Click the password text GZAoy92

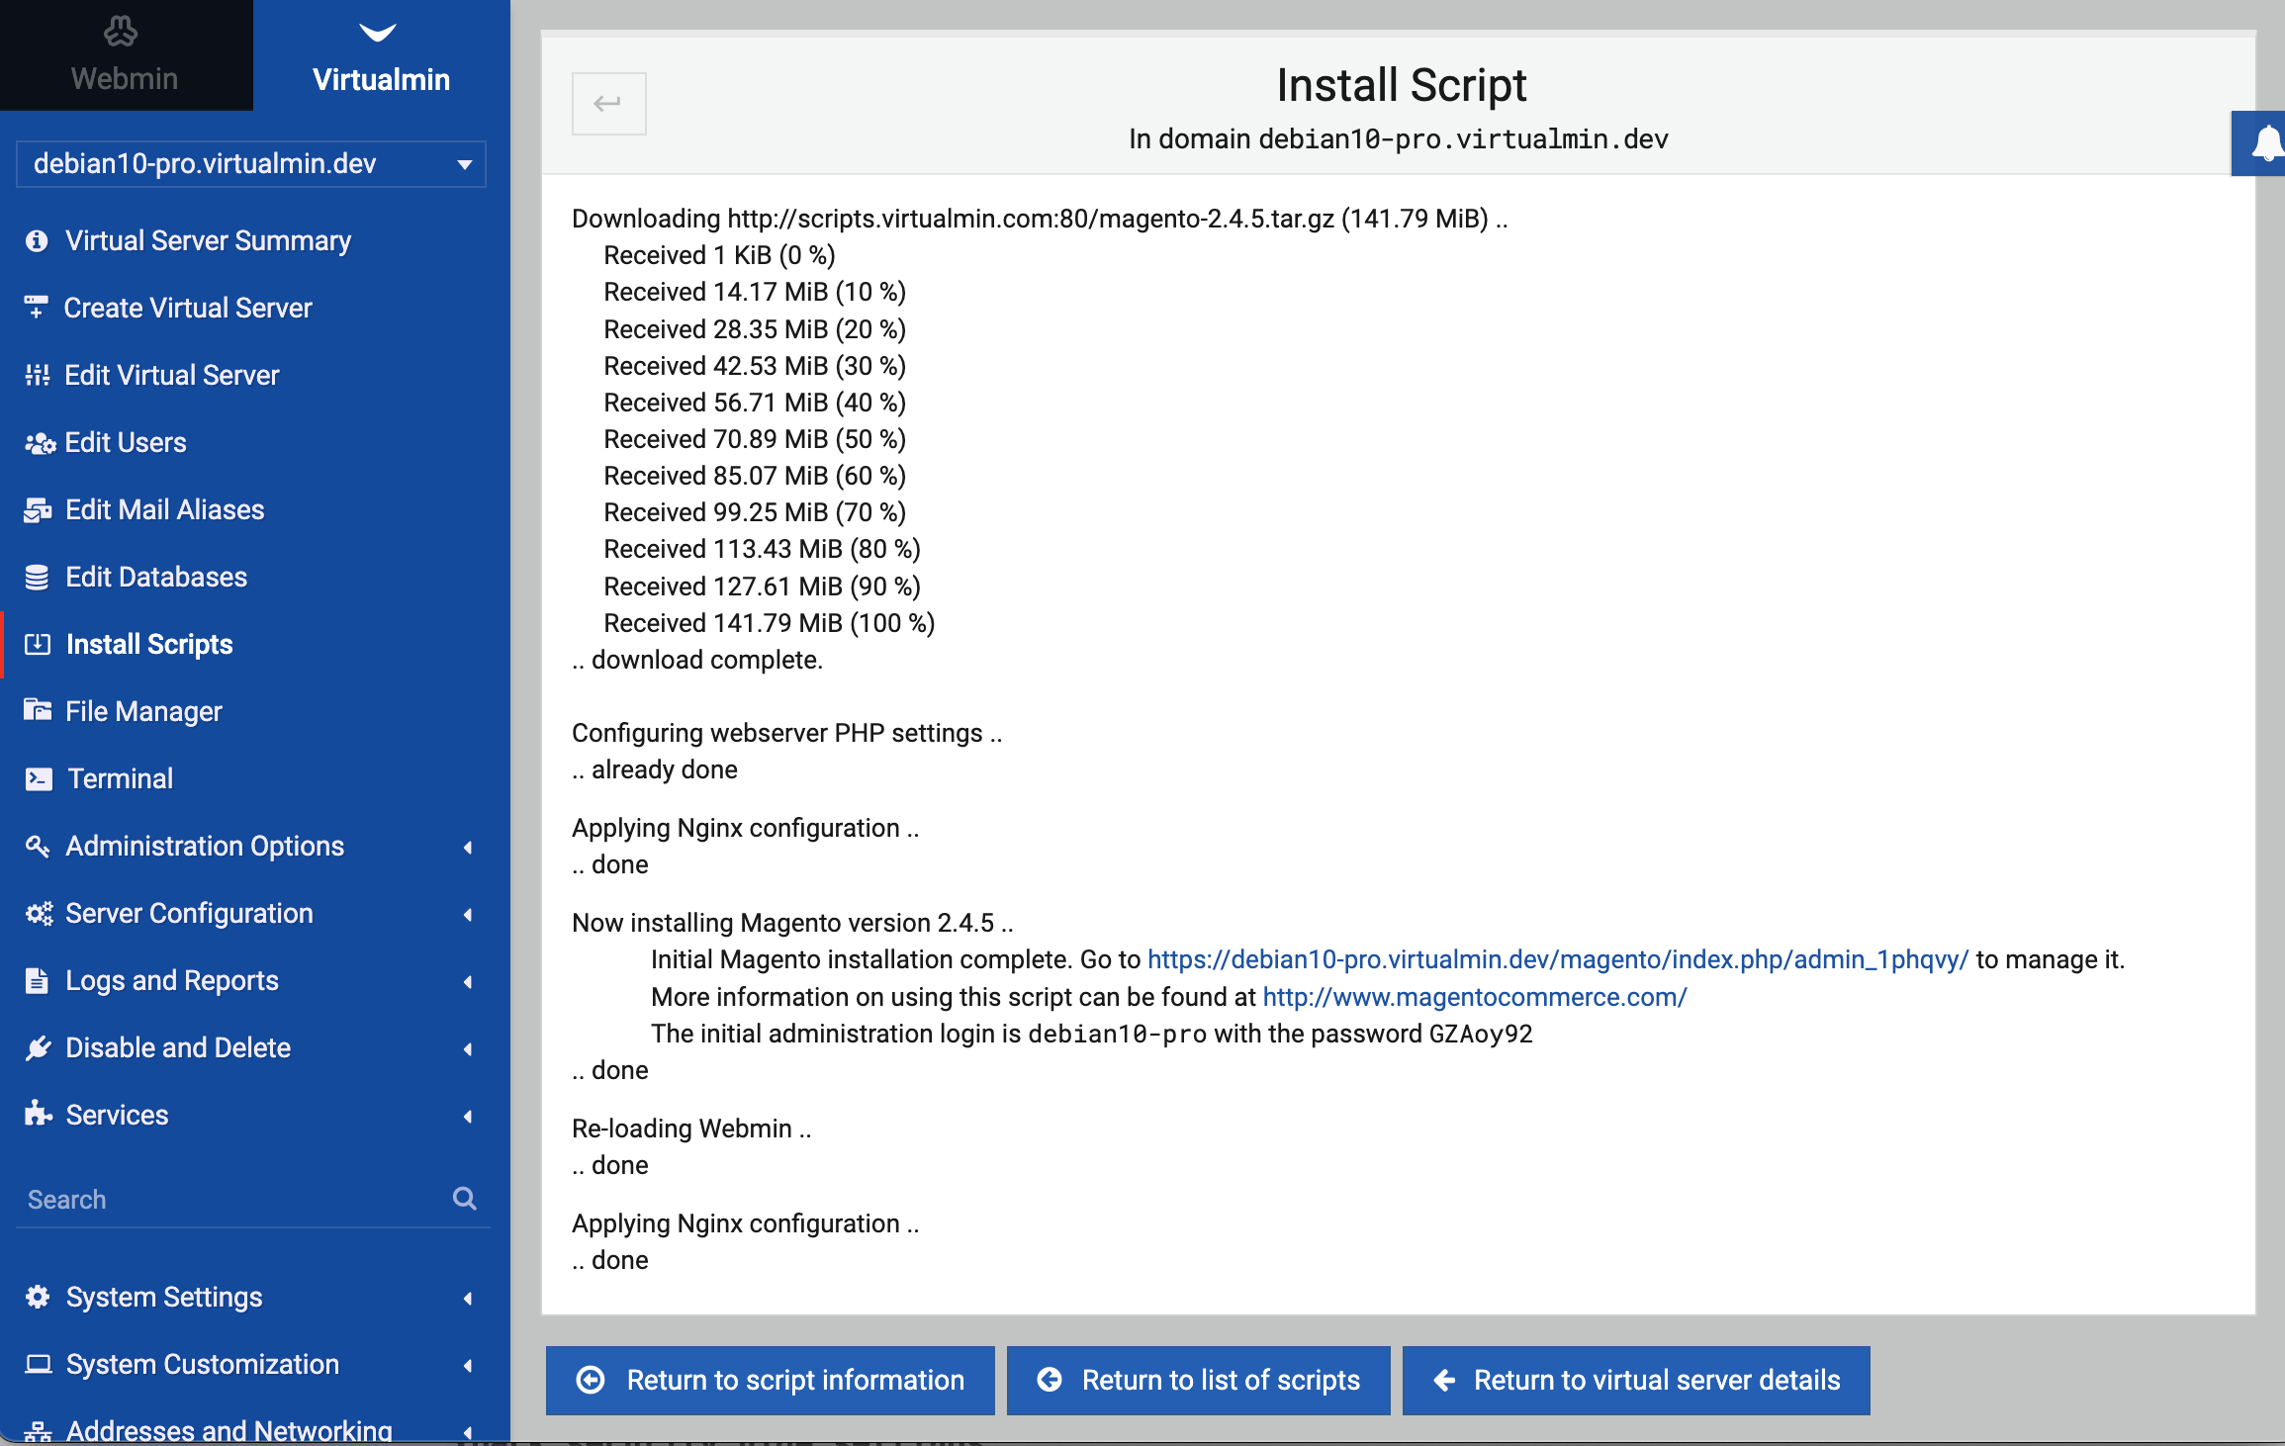click(1481, 1034)
